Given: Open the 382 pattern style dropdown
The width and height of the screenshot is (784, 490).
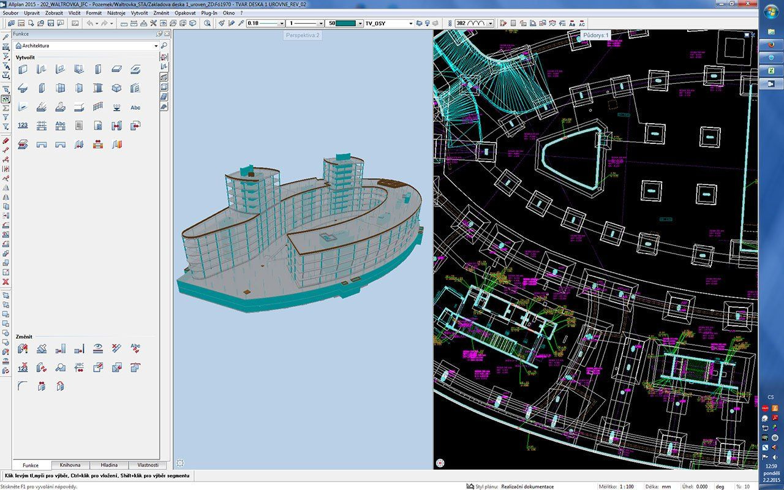Looking at the screenshot, I should (x=492, y=23).
